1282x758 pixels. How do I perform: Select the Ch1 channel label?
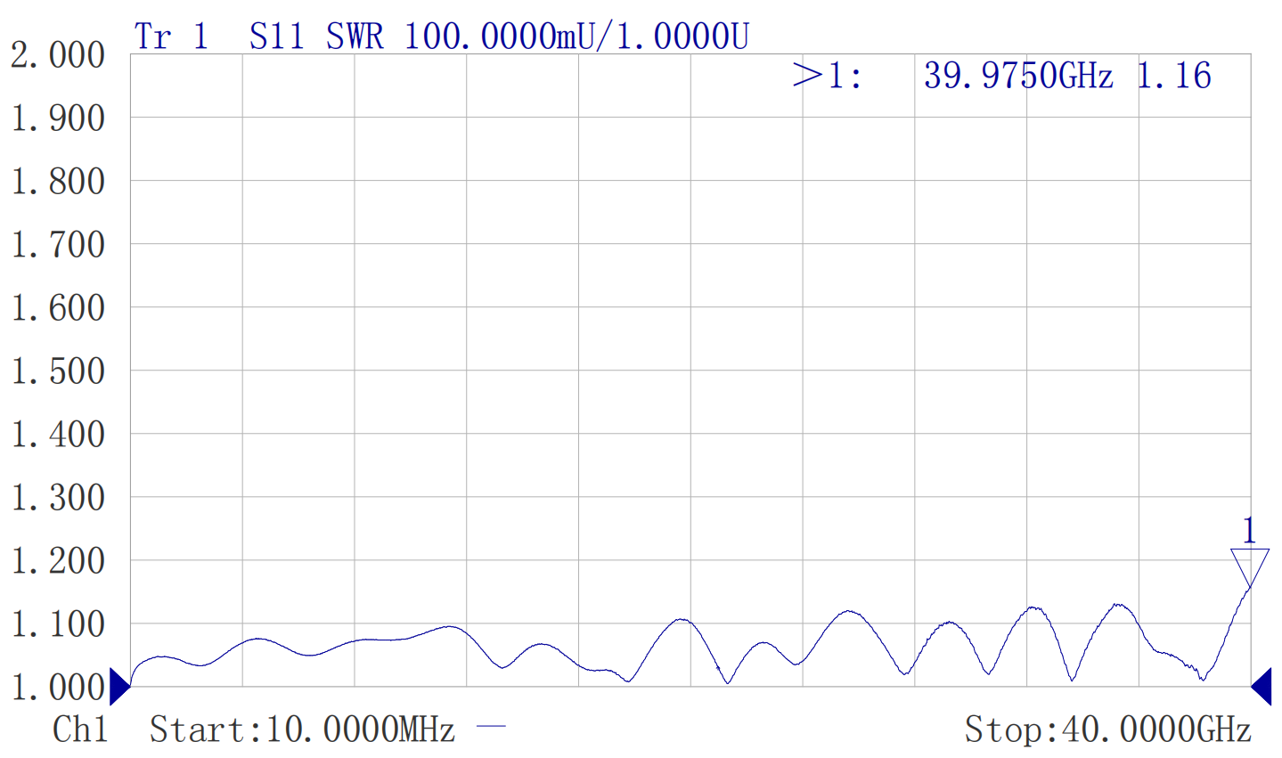pos(80,729)
